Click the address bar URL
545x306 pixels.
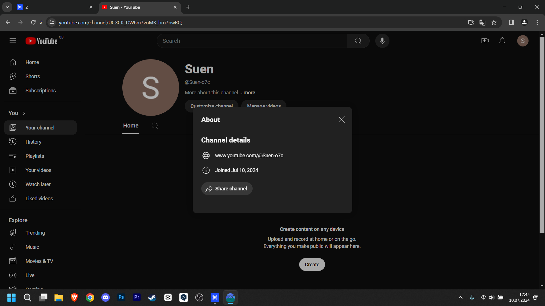pos(120,23)
